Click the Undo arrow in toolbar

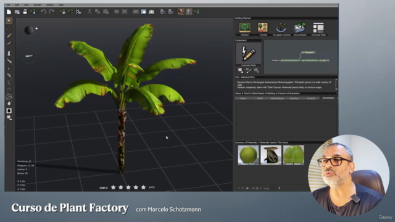(x=44, y=12)
